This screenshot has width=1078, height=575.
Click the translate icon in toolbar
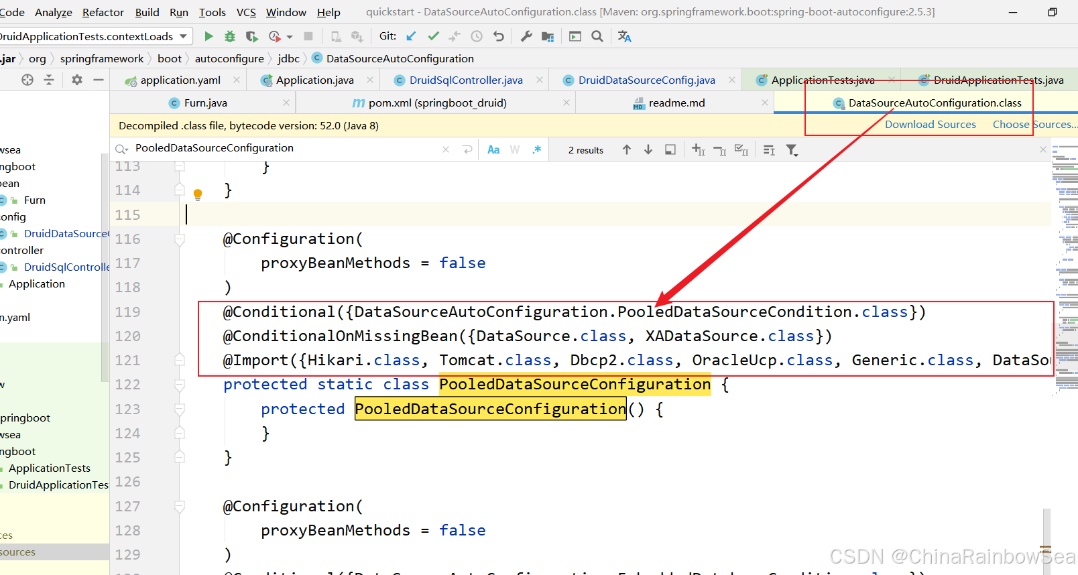point(624,36)
